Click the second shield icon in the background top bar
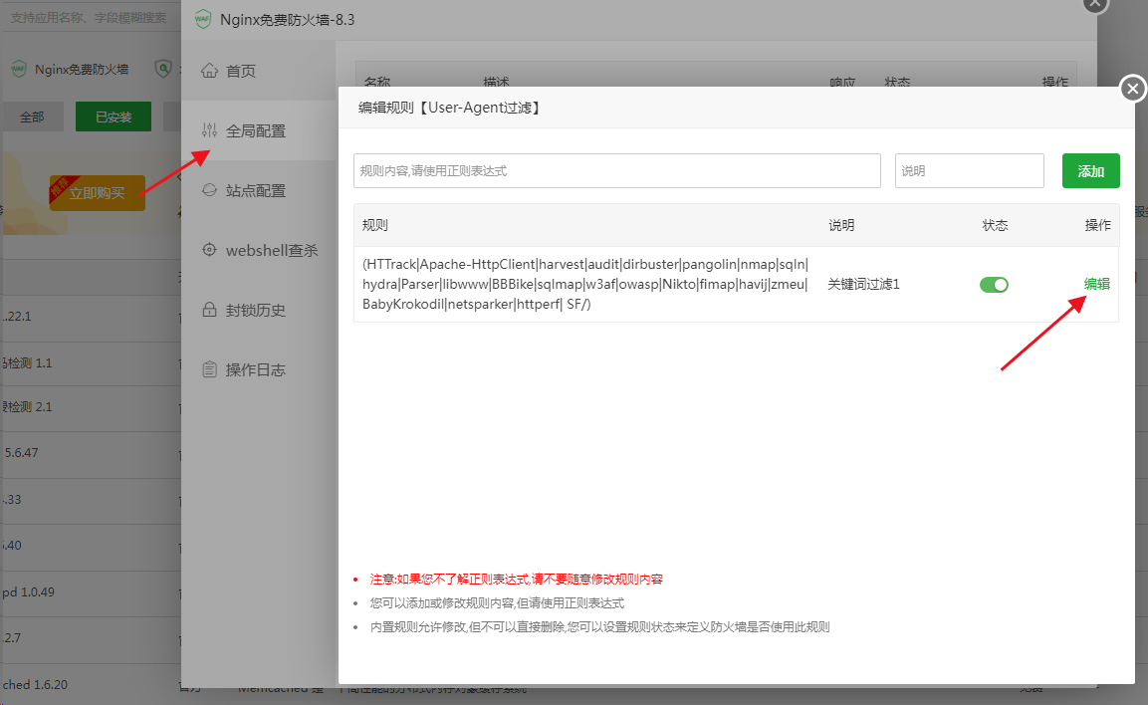 (x=163, y=69)
